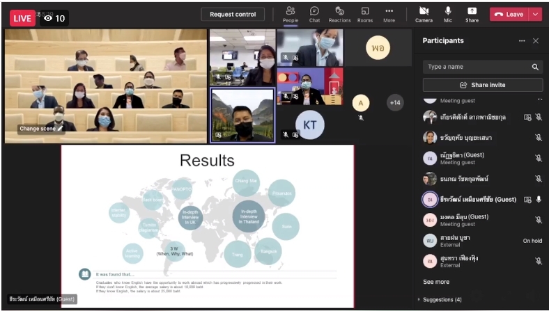549x311 pixels.
Task: Click the Results slide title
Action: [207, 161]
